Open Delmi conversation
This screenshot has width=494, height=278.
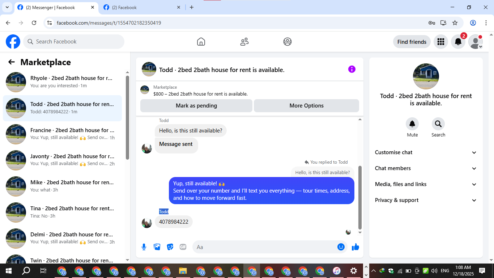pos(62,239)
